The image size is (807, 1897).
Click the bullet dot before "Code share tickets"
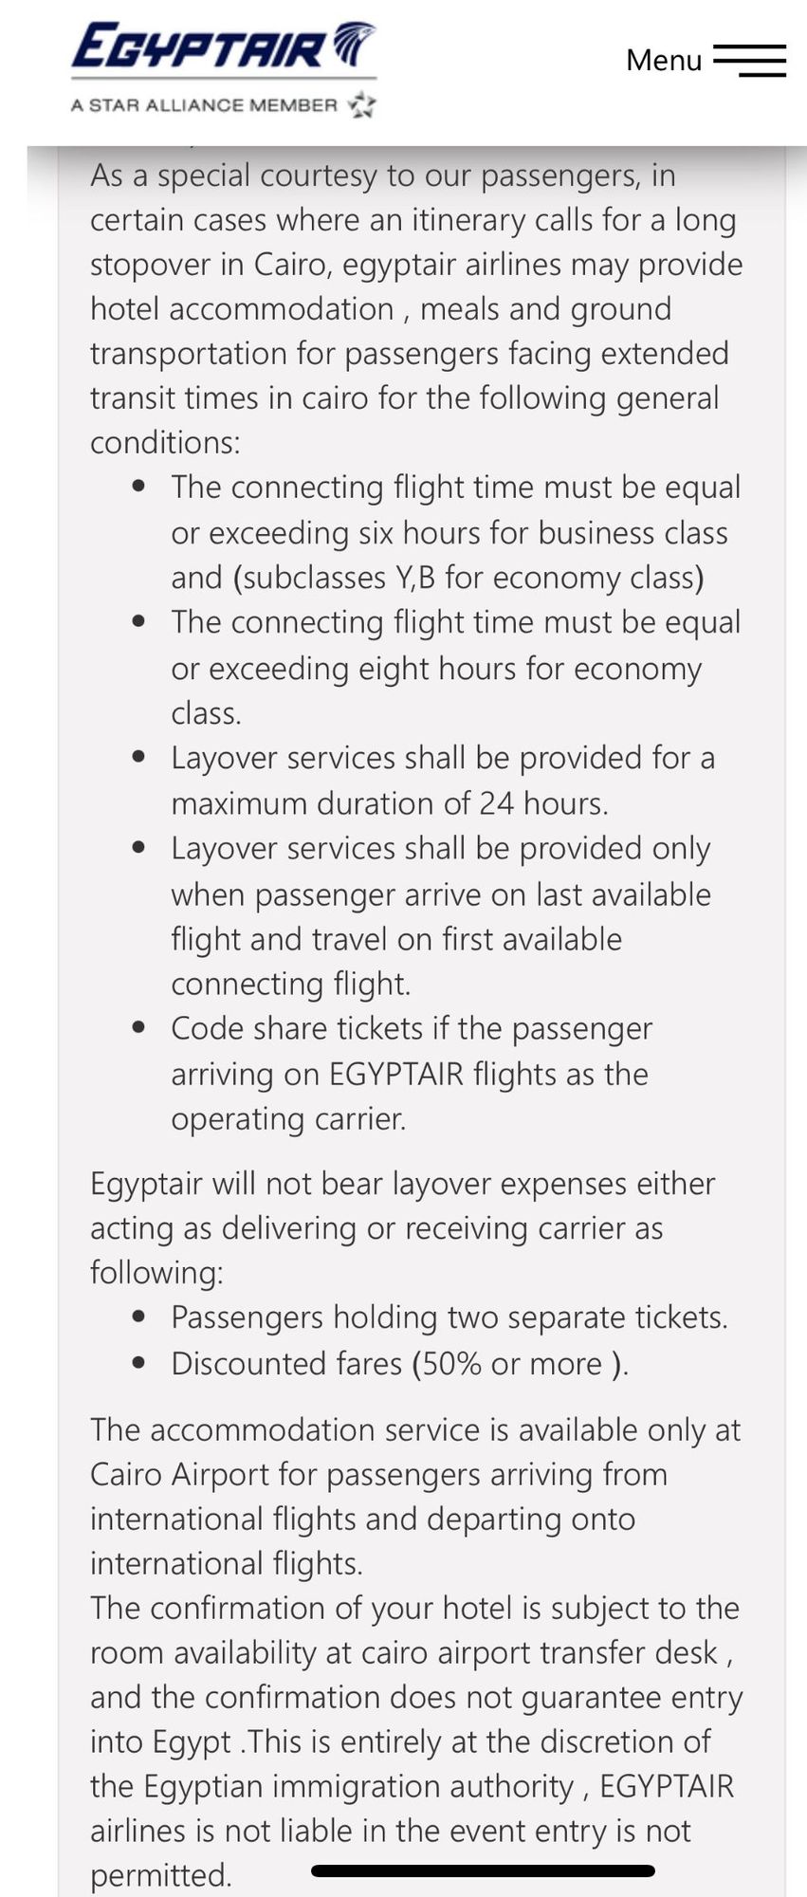(139, 1028)
